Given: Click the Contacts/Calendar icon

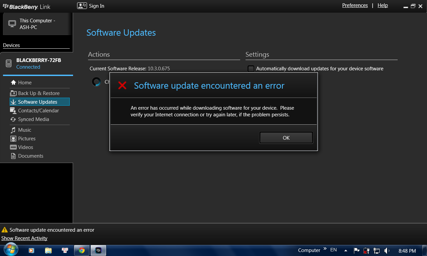Looking at the screenshot, I should [x=13, y=111].
